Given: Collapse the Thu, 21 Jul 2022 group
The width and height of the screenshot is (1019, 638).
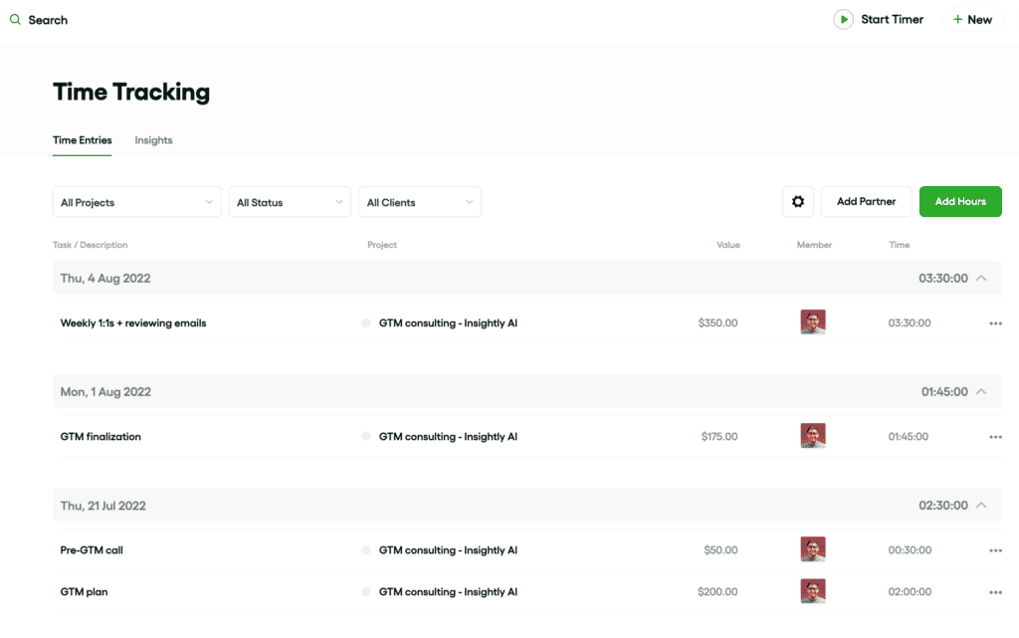Looking at the screenshot, I should tap(981, 506).
